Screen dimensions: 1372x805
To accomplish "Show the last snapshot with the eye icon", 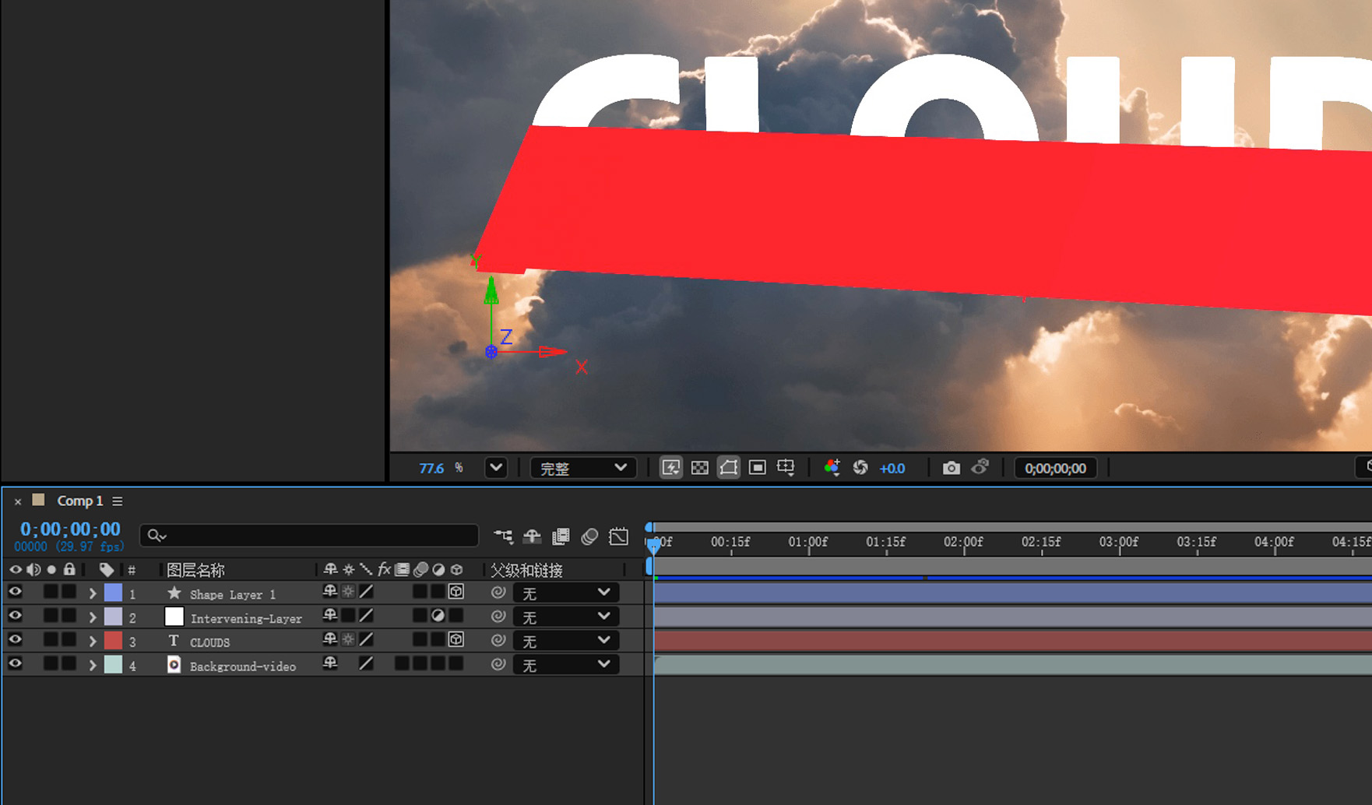I will [x=980, y=467].
